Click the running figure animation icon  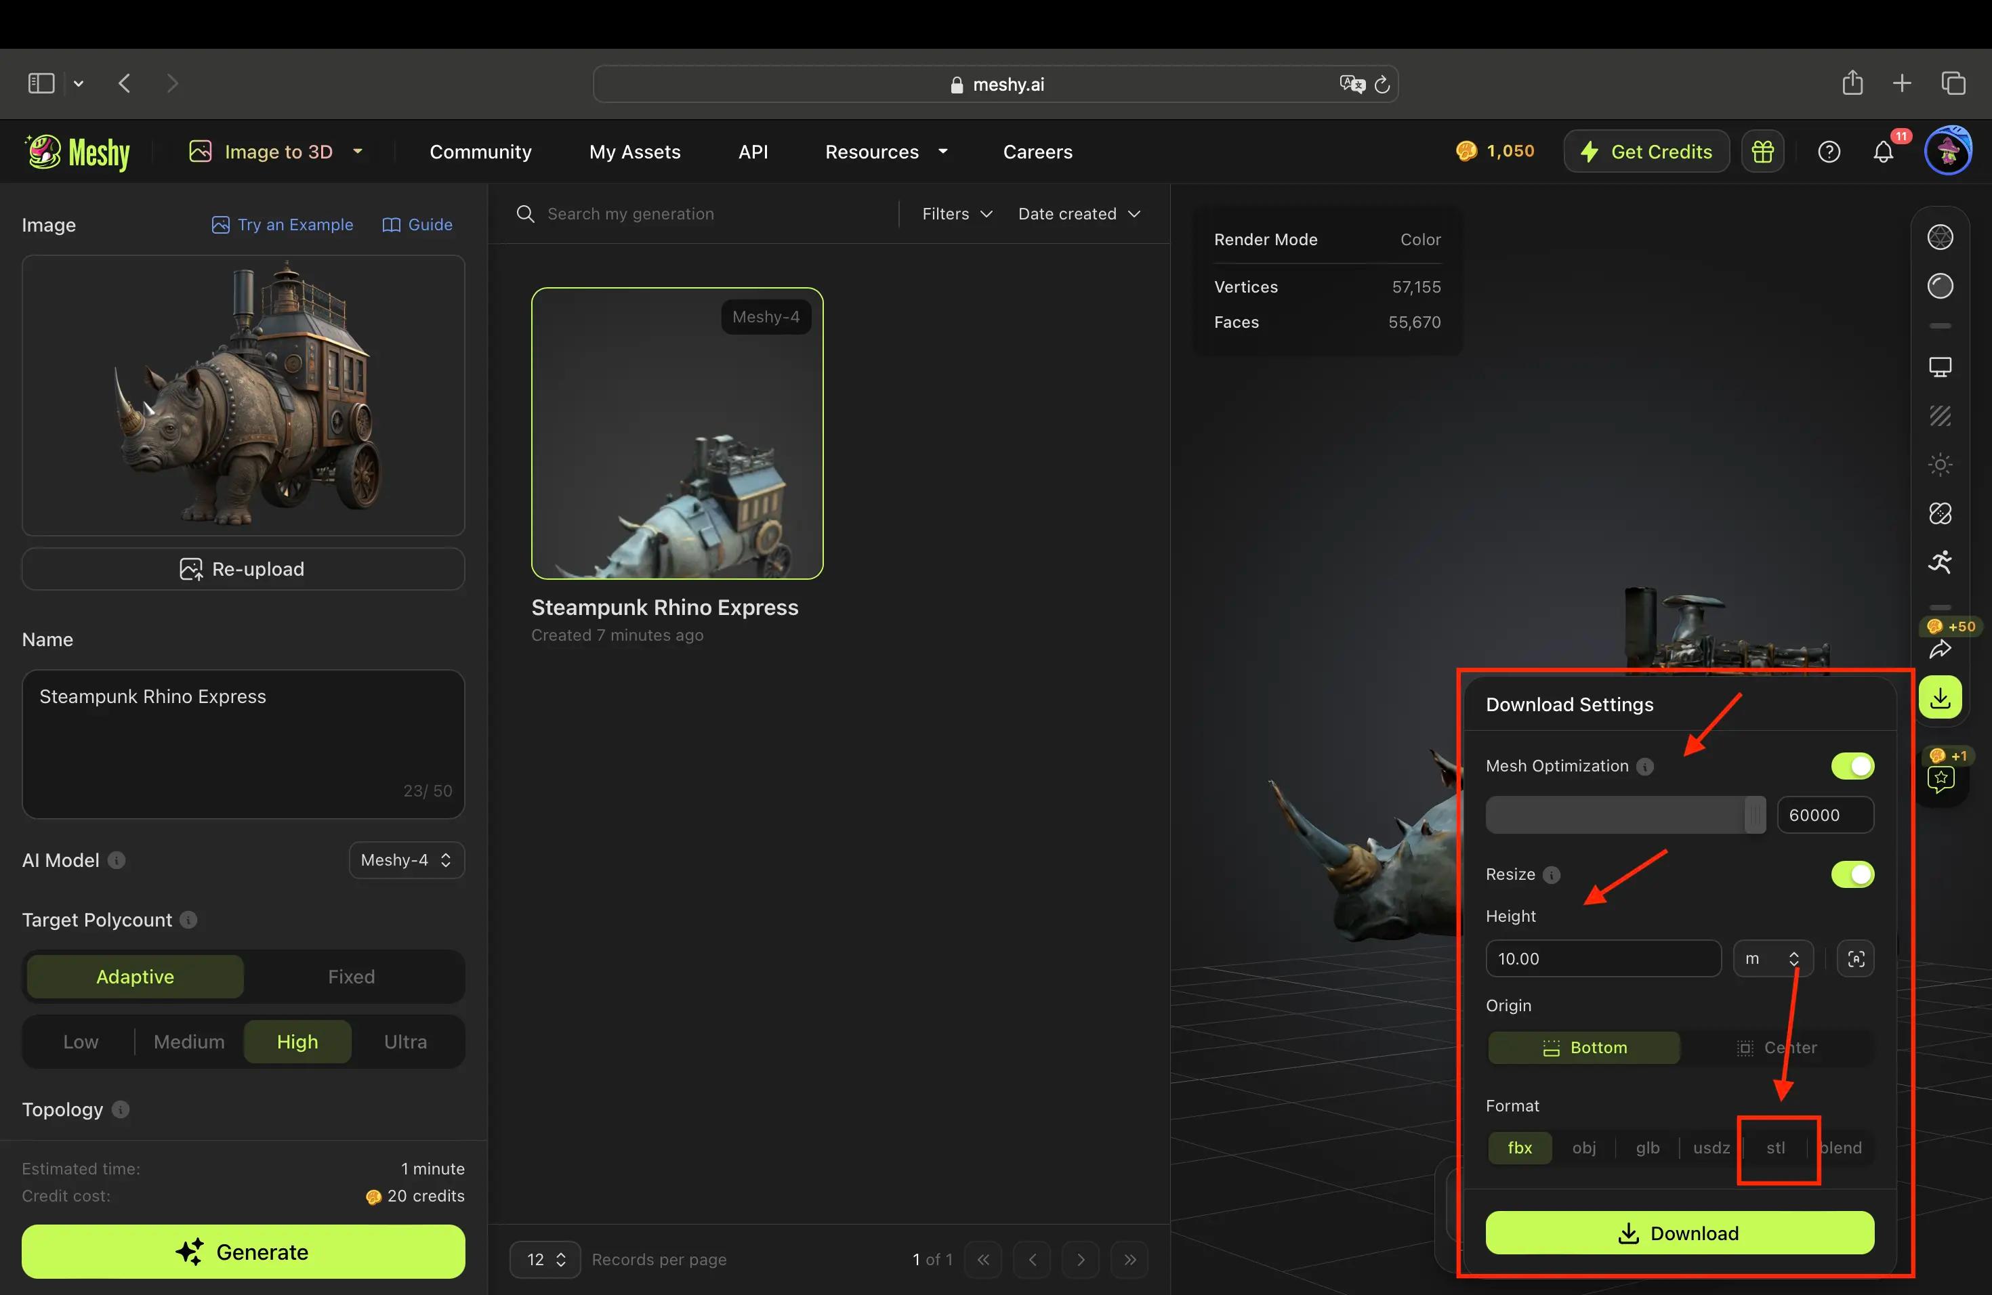(x=1941, y=562)
